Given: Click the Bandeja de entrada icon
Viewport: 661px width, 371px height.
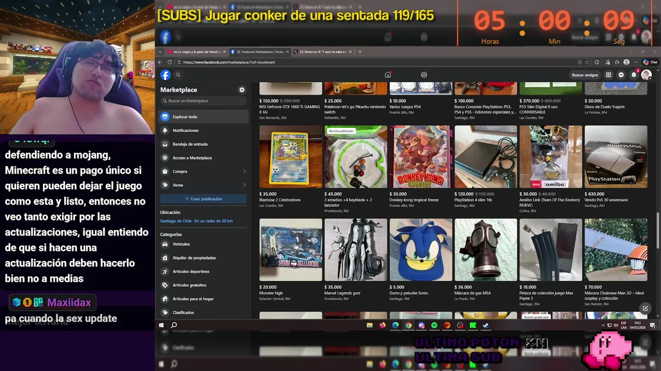Looking at the screenshot, I should coord(165,144).
